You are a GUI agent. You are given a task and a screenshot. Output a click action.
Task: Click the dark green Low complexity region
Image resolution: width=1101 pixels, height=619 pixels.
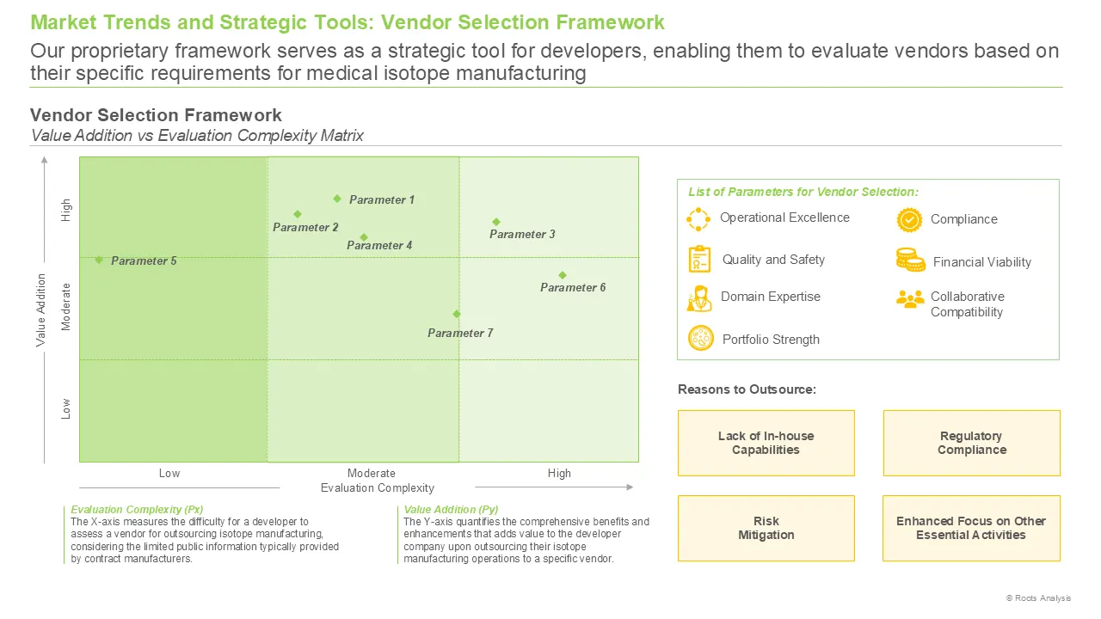pyautogui.click(x=174, y=309)
